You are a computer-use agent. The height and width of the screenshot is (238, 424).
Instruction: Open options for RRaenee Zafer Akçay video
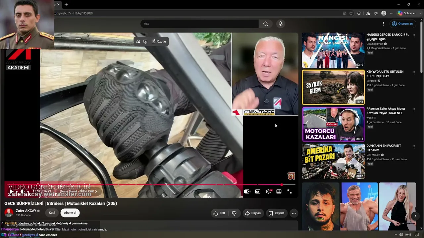[x=414, y=110]
